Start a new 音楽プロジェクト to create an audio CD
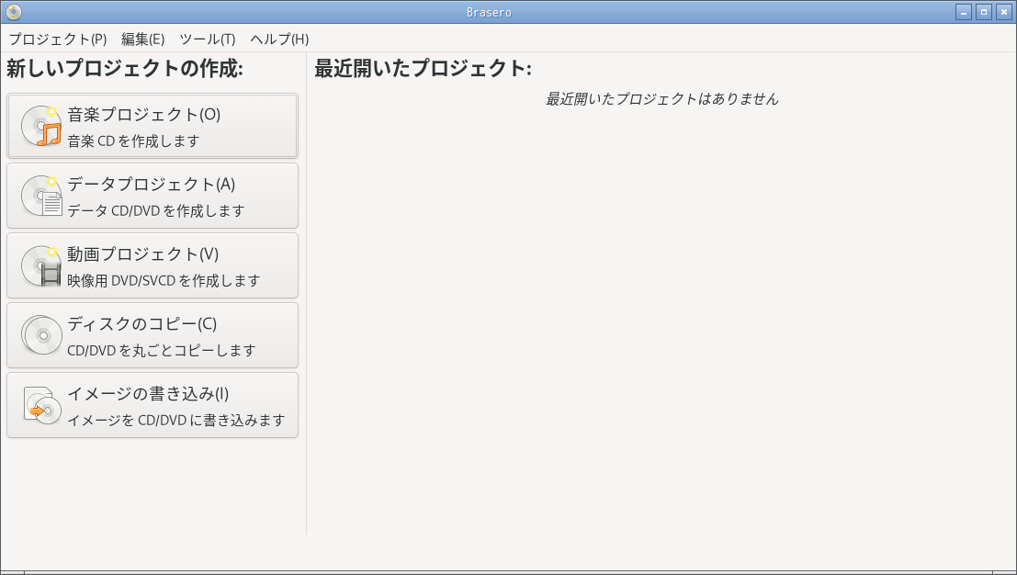Screen dimensions: 1017x575 click(152, 127)
